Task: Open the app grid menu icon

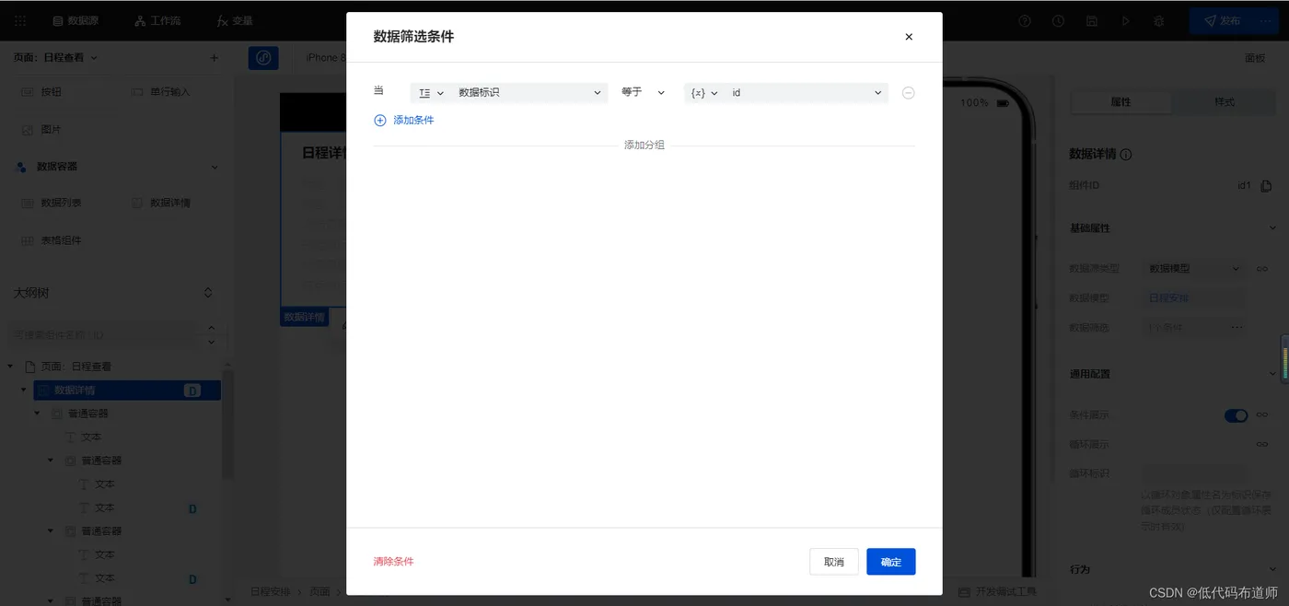Action: tap(20, 20)
